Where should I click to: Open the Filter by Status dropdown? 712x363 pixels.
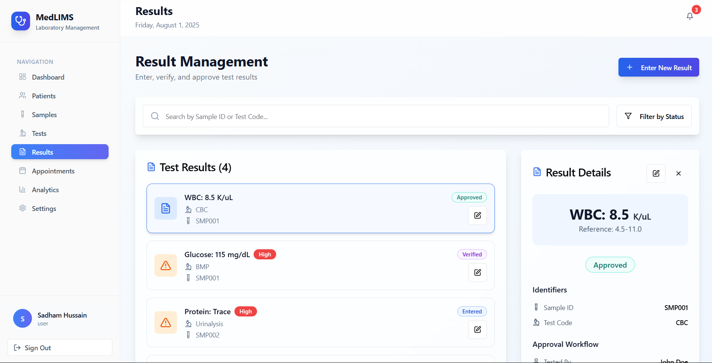click(654, 116)
